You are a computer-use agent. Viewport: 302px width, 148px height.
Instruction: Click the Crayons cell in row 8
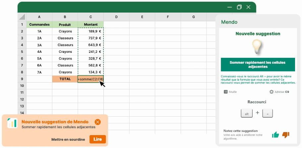point(65,72)
